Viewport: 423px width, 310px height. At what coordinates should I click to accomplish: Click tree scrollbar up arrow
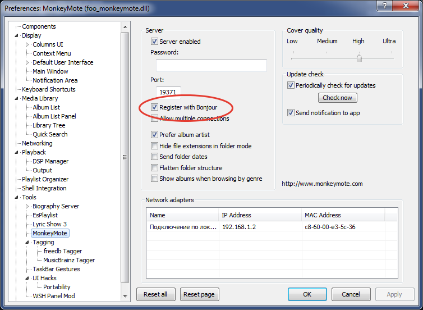(x=125, y=27)
